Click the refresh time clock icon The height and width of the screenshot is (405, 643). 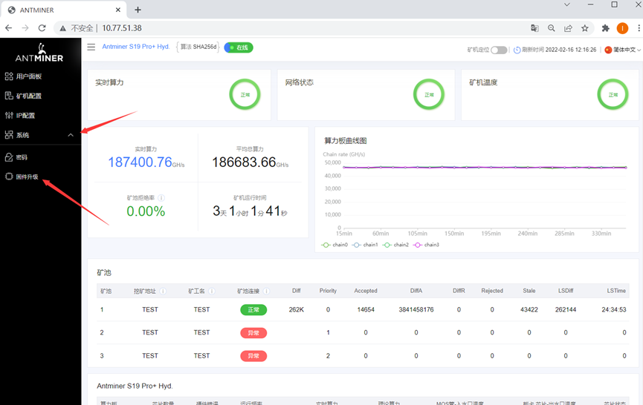[517, 50]
